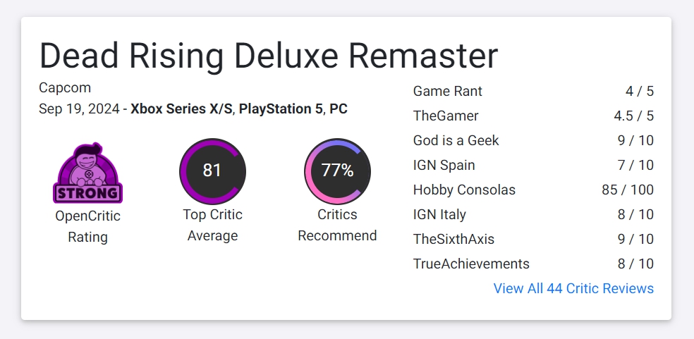Screen dimensions: 694x339
Task: Click the Critics Recommend 77% circle
Action: tap(337, 171)
